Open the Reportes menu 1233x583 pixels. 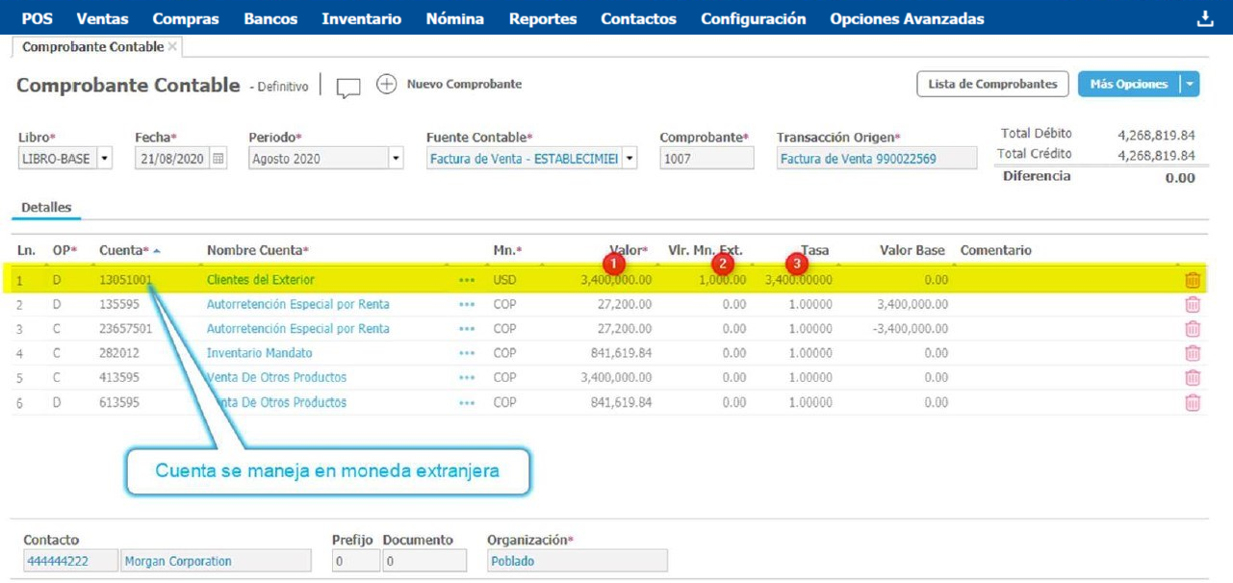[543, 18]
